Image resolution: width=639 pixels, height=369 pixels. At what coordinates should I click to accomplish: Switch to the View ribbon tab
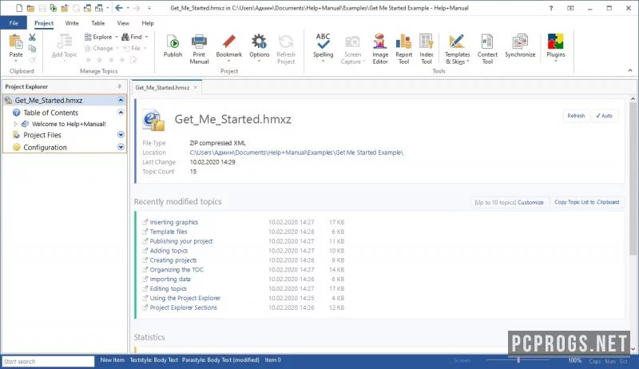[123, 23]
